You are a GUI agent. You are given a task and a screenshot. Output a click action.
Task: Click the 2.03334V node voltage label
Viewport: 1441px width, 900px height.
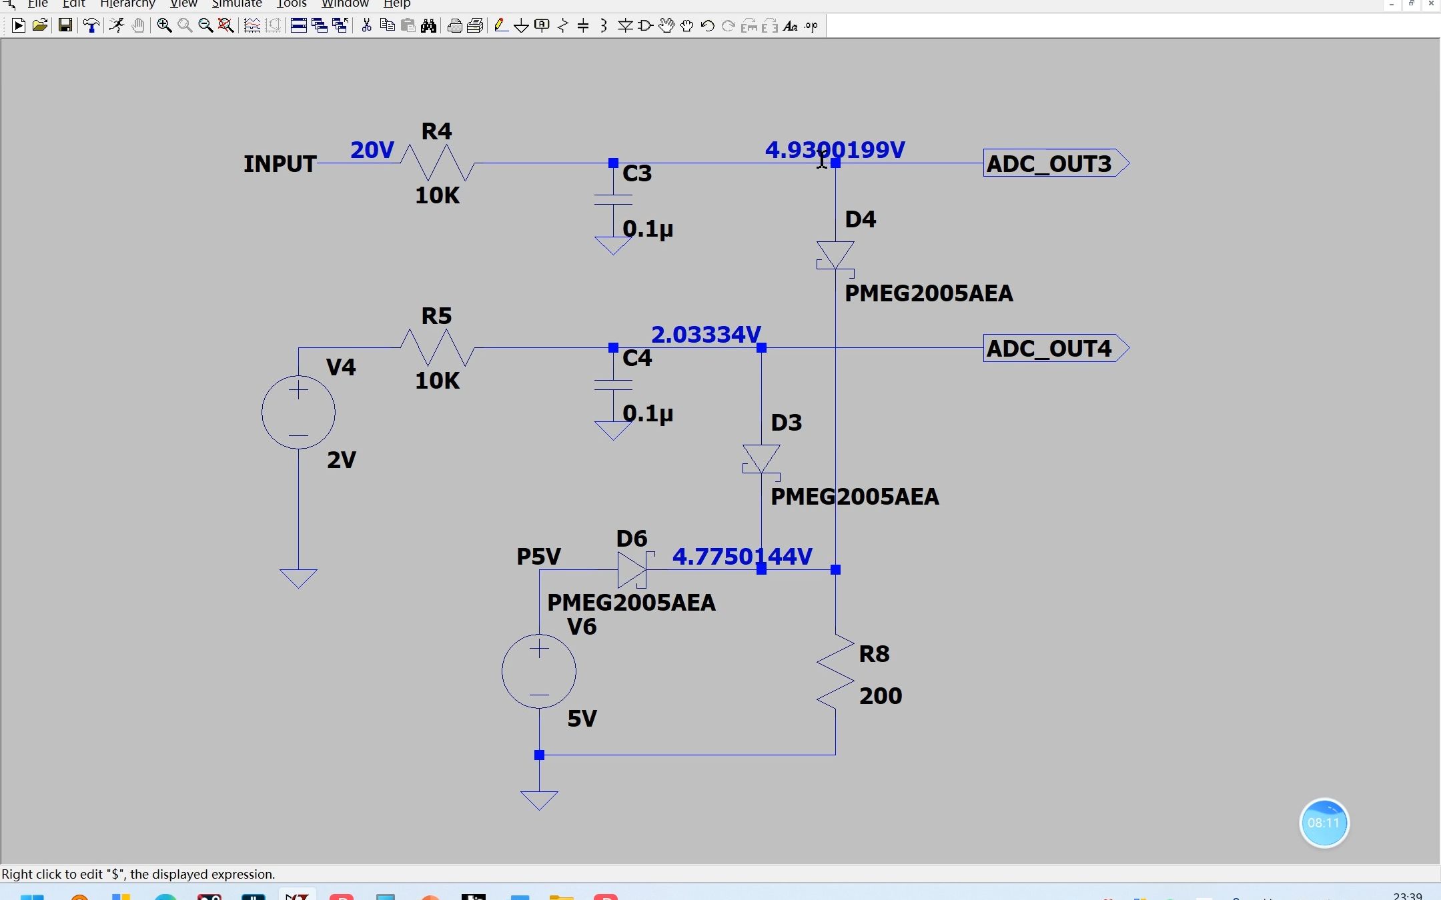(x=706, y=335)
